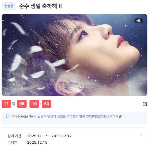
Task: Click the orange heart next to Seungju Nam
Action: coord(13,116)
